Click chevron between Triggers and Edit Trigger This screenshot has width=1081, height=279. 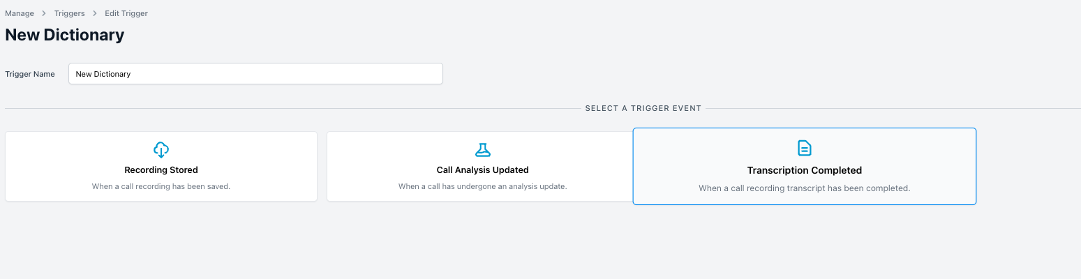(95, 13)
